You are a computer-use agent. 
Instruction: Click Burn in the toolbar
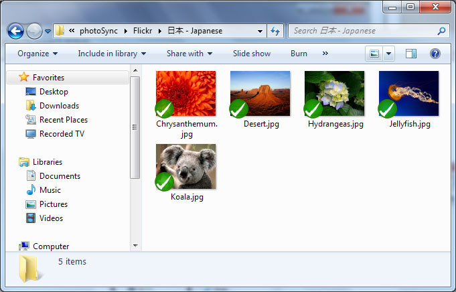[299, 54]
